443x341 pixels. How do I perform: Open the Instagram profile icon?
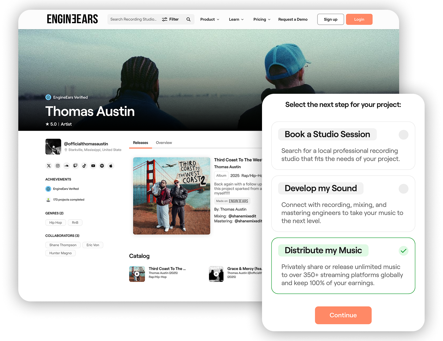[x=58, y=166]
